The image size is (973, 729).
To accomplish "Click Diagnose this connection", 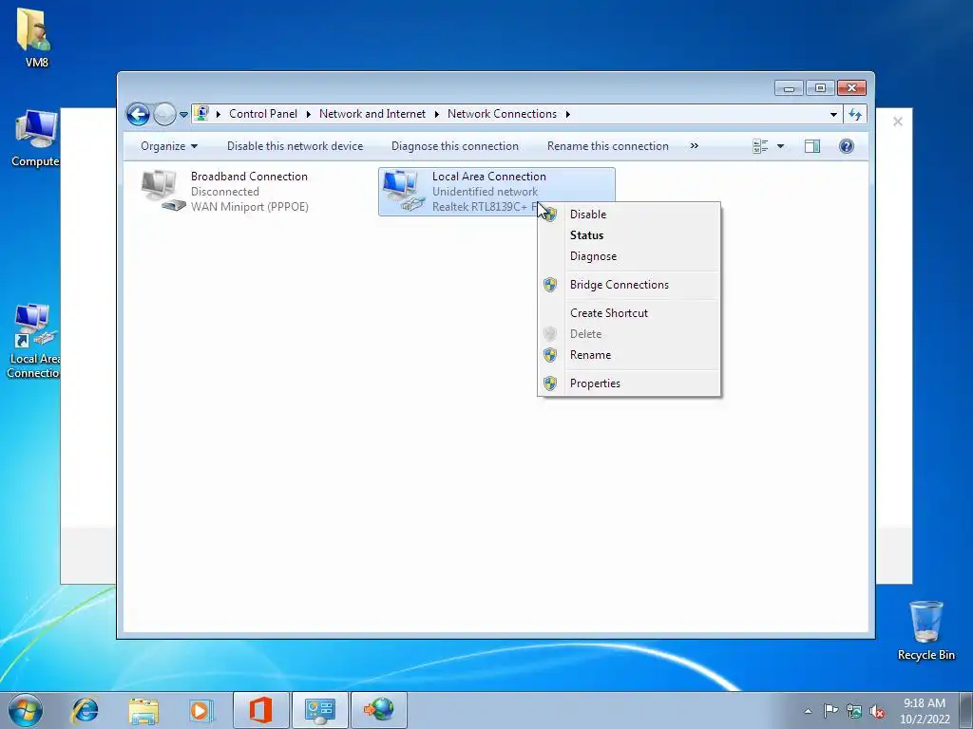I will click(455, 146).
